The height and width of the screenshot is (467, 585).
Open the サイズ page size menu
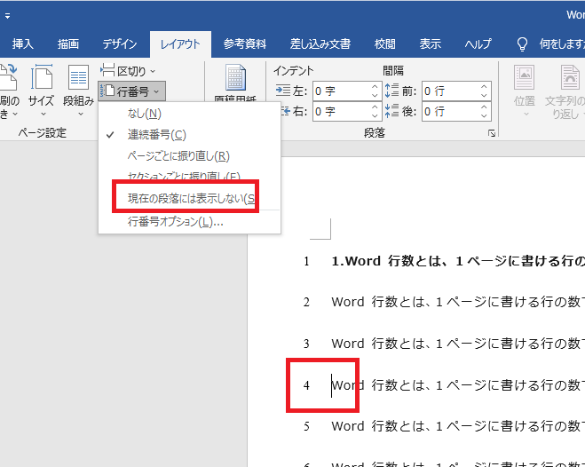point(42,91)
